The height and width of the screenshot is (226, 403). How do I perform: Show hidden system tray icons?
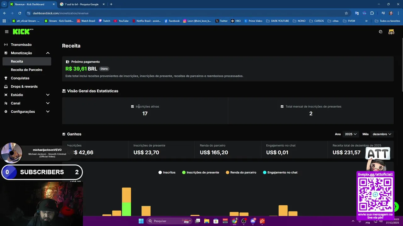pyautogui.click(x=353, y=221)
